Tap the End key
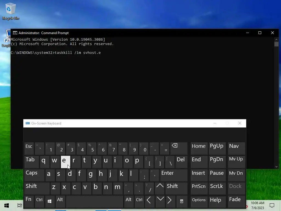The width and height of the screenshot is (281, 211). [199, 162]
